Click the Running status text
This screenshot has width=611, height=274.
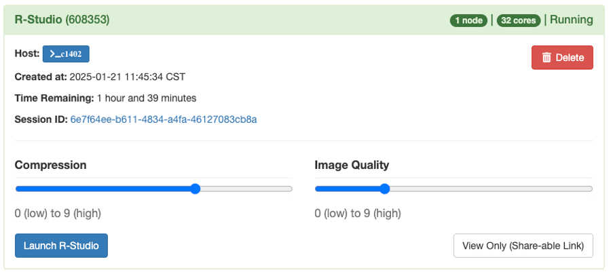pyautogui.click(x=571, y=20)
